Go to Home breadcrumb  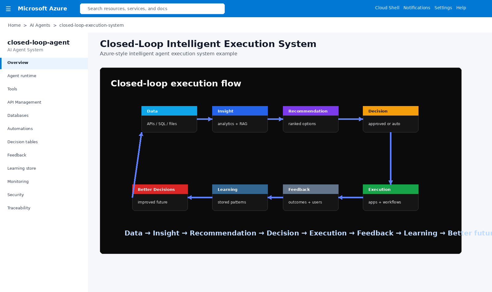14,25
